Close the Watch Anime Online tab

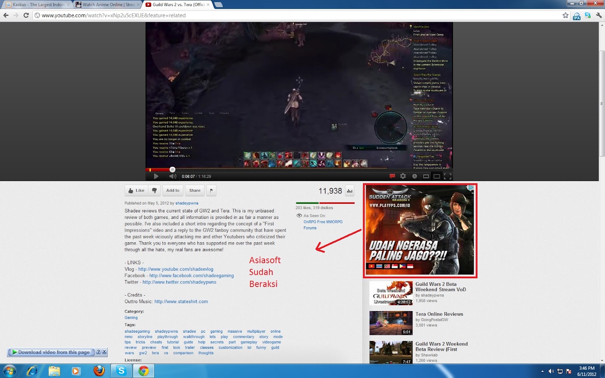coord(138,5)
